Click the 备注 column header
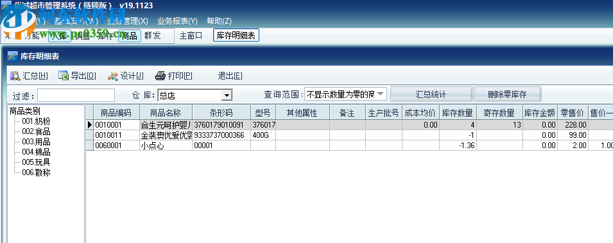Image resolution: width=613 pixels, height=243 pixels. (347, 113)
